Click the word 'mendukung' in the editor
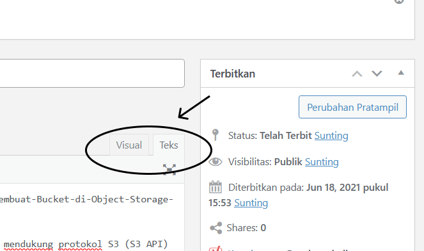The image size is (424, 251). pyautogui.click(x=28, y=244)
